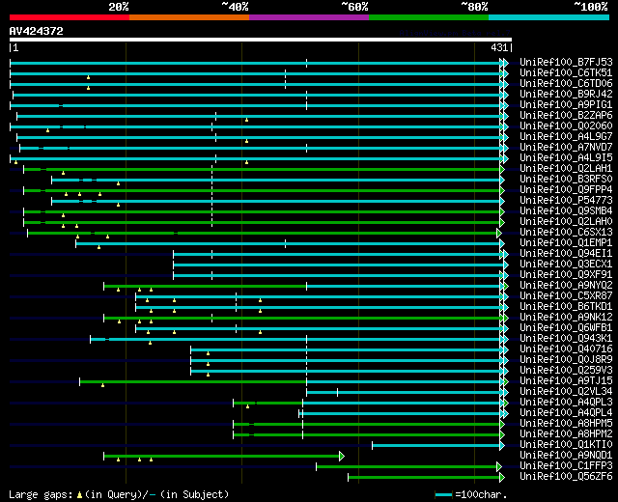Click the cyan ~100% identity legend segment

(x=549, y=17)
